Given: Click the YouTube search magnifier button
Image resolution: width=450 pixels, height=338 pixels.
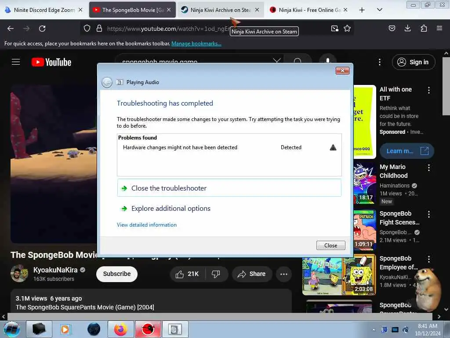Looking at the screenshot, I should (x=298, y=61).
